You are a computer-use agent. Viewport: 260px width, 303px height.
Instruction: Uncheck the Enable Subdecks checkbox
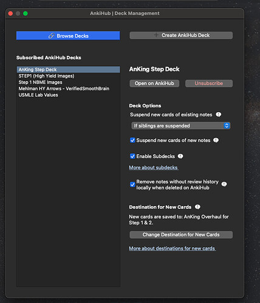coord(132,156)
